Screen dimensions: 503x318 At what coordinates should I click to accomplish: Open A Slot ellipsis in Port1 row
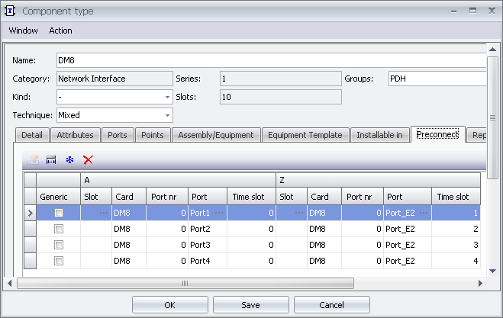tap(104, 213)
